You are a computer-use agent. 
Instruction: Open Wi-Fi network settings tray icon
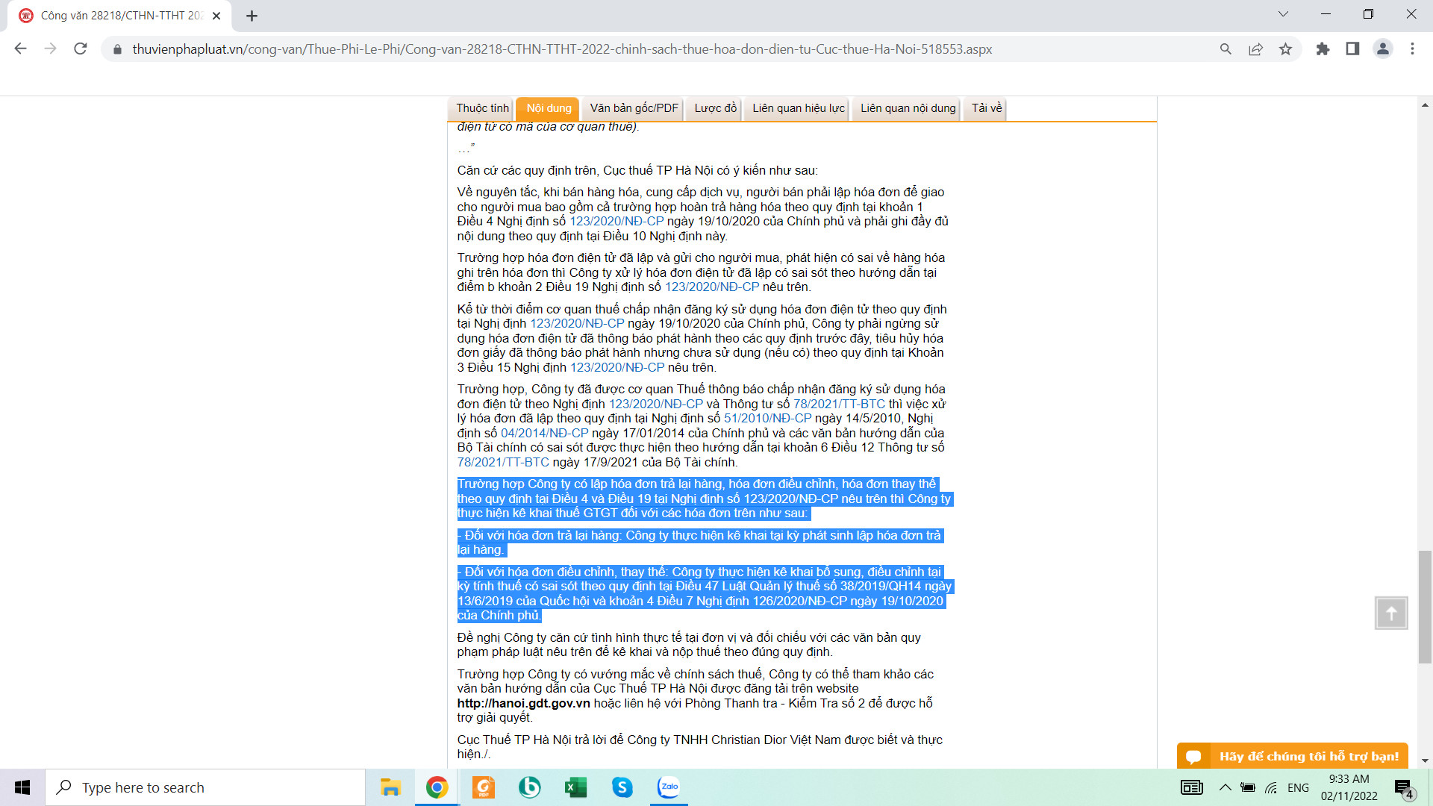[1272, 787]
